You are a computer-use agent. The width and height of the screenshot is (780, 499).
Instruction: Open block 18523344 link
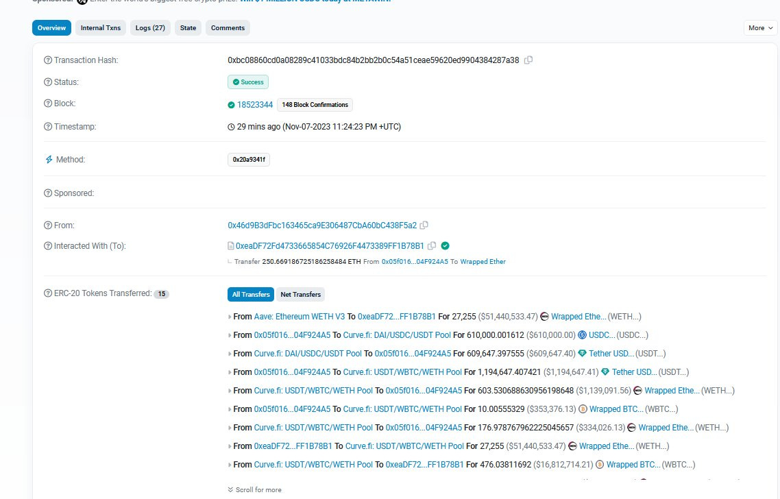pyautogui.click(x=255, y=105)
